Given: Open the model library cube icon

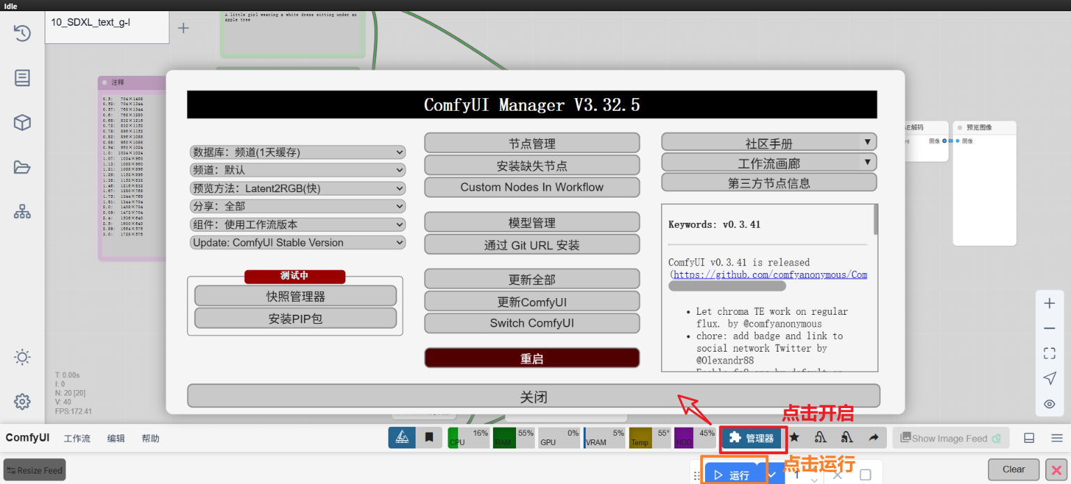Looking at the screenshot, I should click(22, 123).
